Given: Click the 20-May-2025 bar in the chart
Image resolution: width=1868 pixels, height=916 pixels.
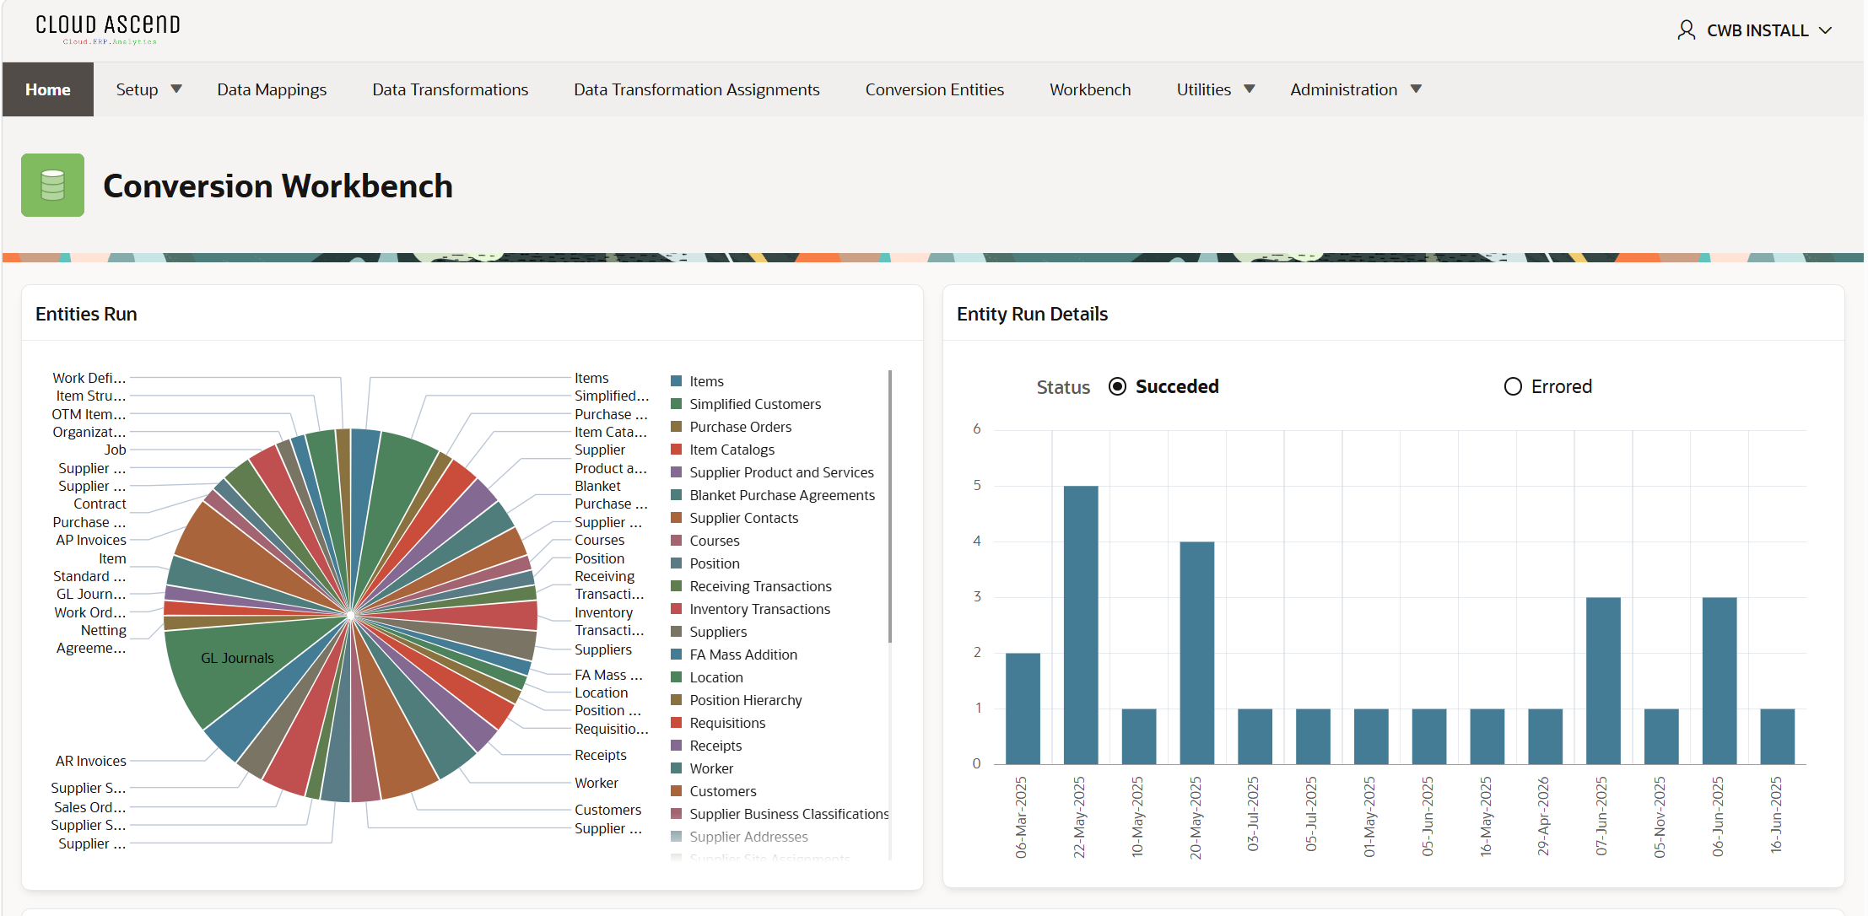Looking at the screenshot, I should pyautogui.click(x=1196, y=653).
